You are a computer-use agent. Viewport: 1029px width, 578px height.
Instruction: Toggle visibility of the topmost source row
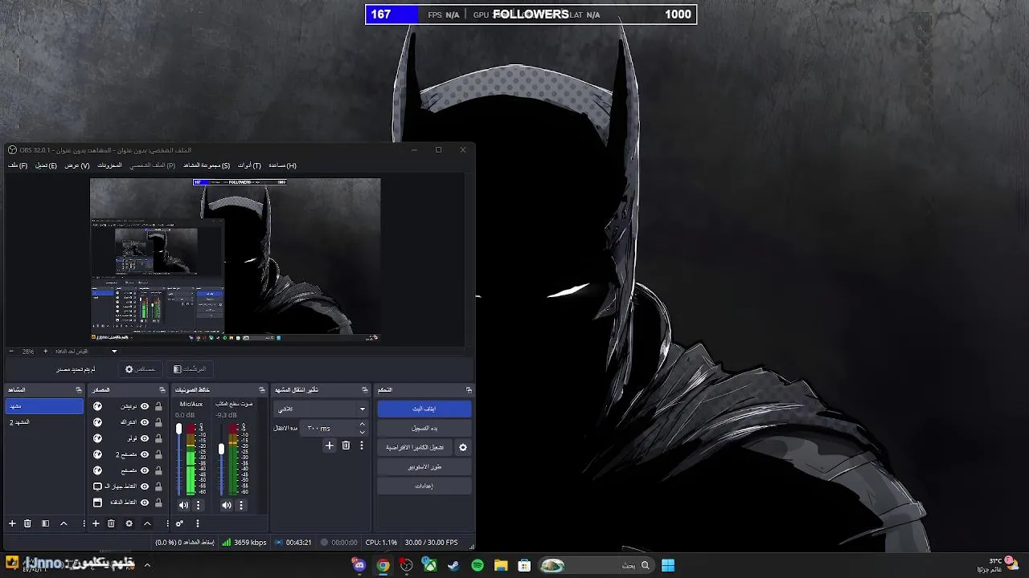point(146,406)
